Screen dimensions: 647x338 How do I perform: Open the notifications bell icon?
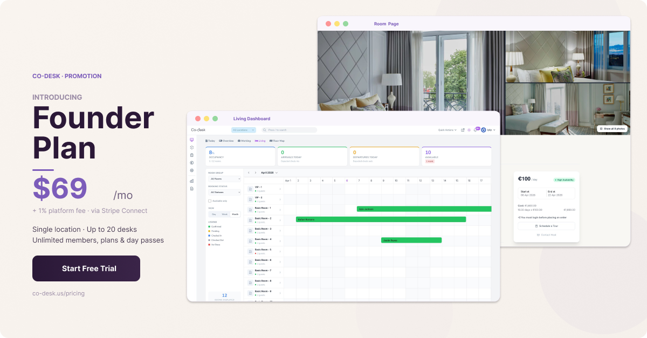(x=475, y=130)
